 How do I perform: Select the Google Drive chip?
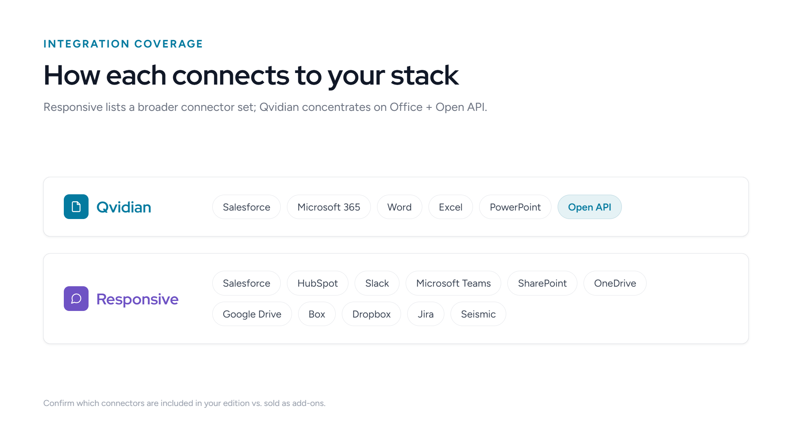pyautogui.click(x=252, y=314)
